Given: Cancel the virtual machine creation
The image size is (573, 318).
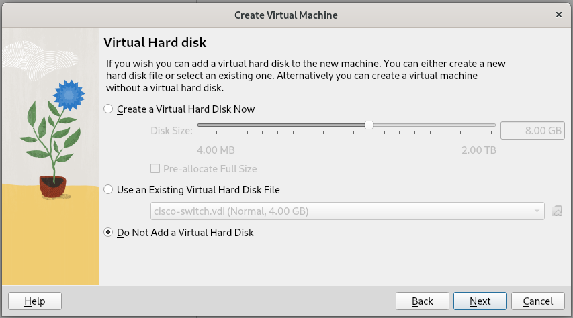Looking at the screenshot, I should pyautogui.click(x=537, y=301).
